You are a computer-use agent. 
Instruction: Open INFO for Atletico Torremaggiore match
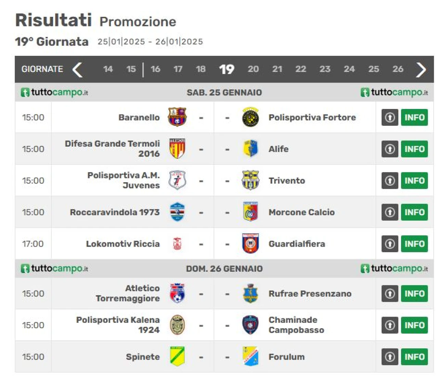click(414, 294)
